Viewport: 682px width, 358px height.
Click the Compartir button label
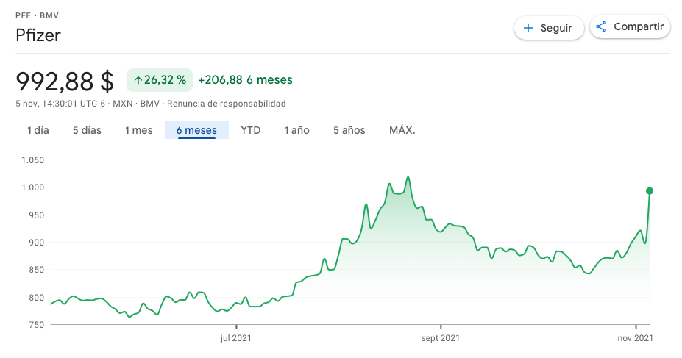tap(639, 26)
